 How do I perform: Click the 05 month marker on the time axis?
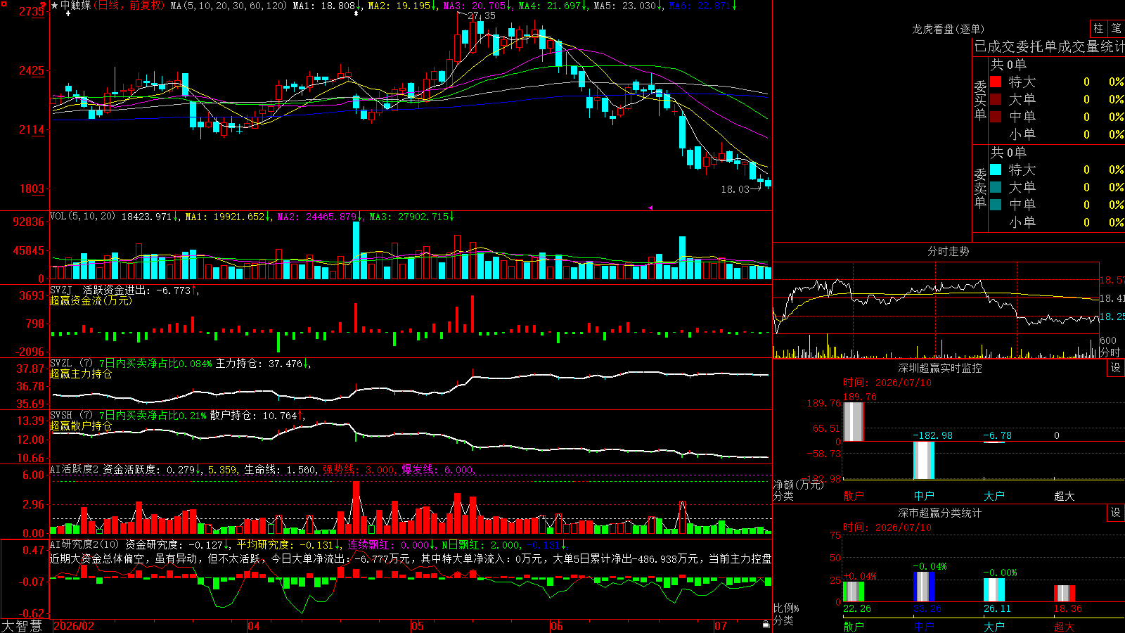(x=418, y=626)
